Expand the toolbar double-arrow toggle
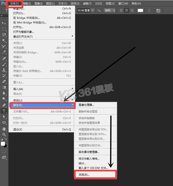173x186 pixels. click(x=2, y=16)
